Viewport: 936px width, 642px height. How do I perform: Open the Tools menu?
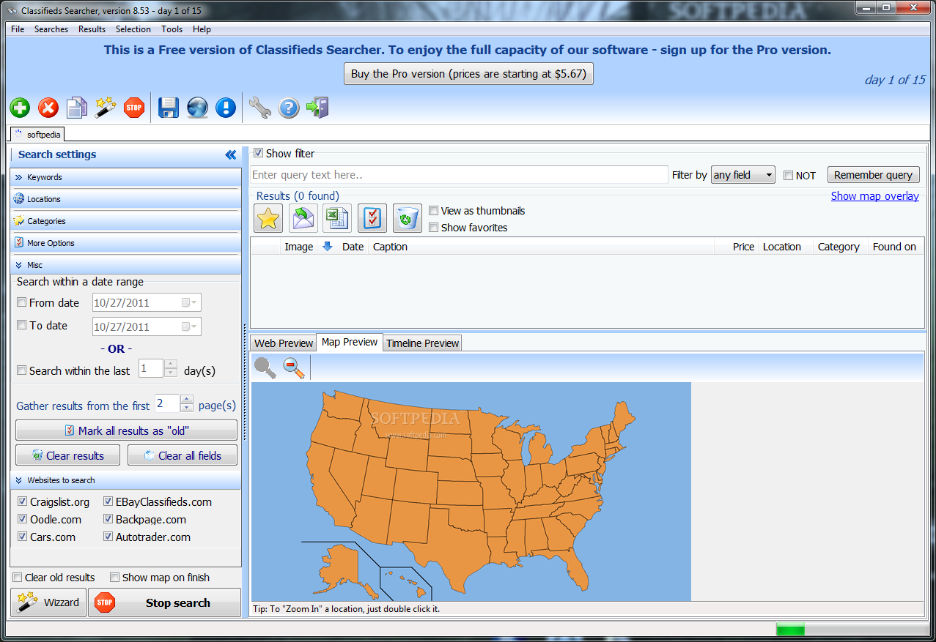tap(172, 29)
